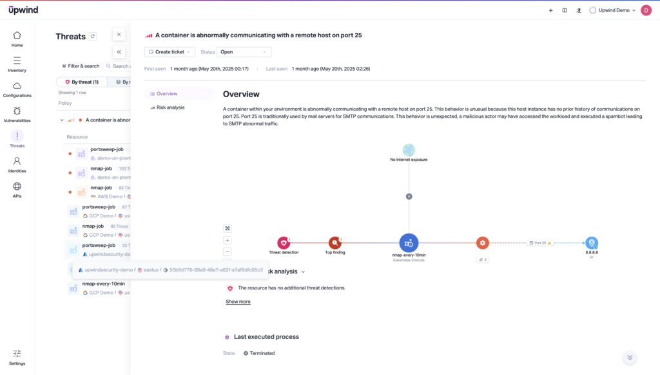Click the plus icon in top bar
The height and width of the screenshot is (375, 660).
550,10
